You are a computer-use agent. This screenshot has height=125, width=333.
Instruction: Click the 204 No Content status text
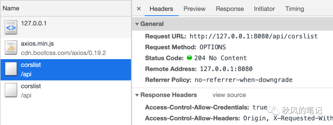[220, 58]
